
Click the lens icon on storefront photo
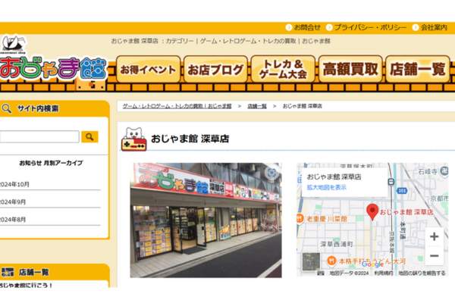[271, 173]
